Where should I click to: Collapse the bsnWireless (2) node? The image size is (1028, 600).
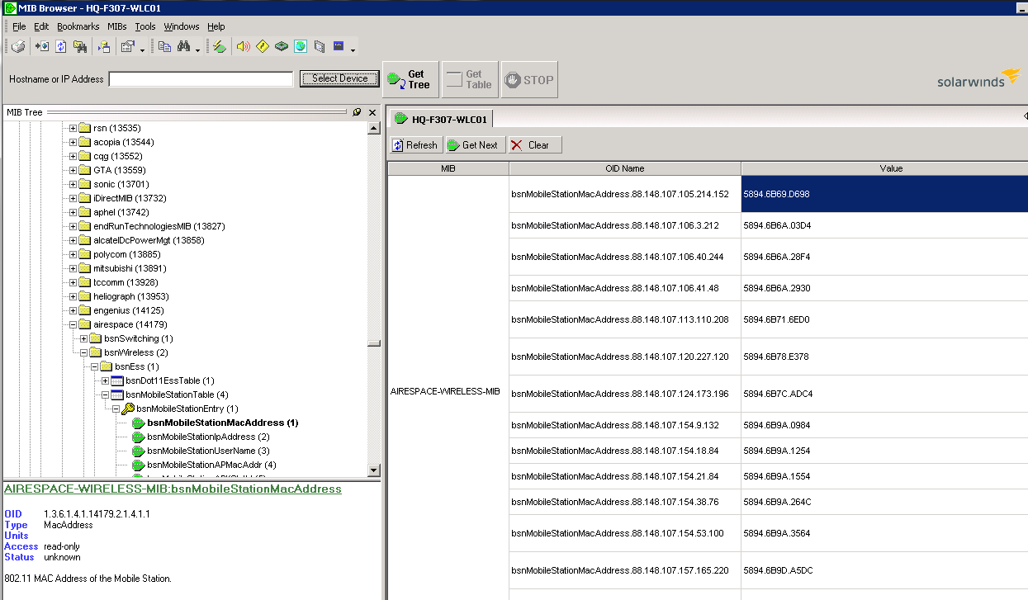83,352
